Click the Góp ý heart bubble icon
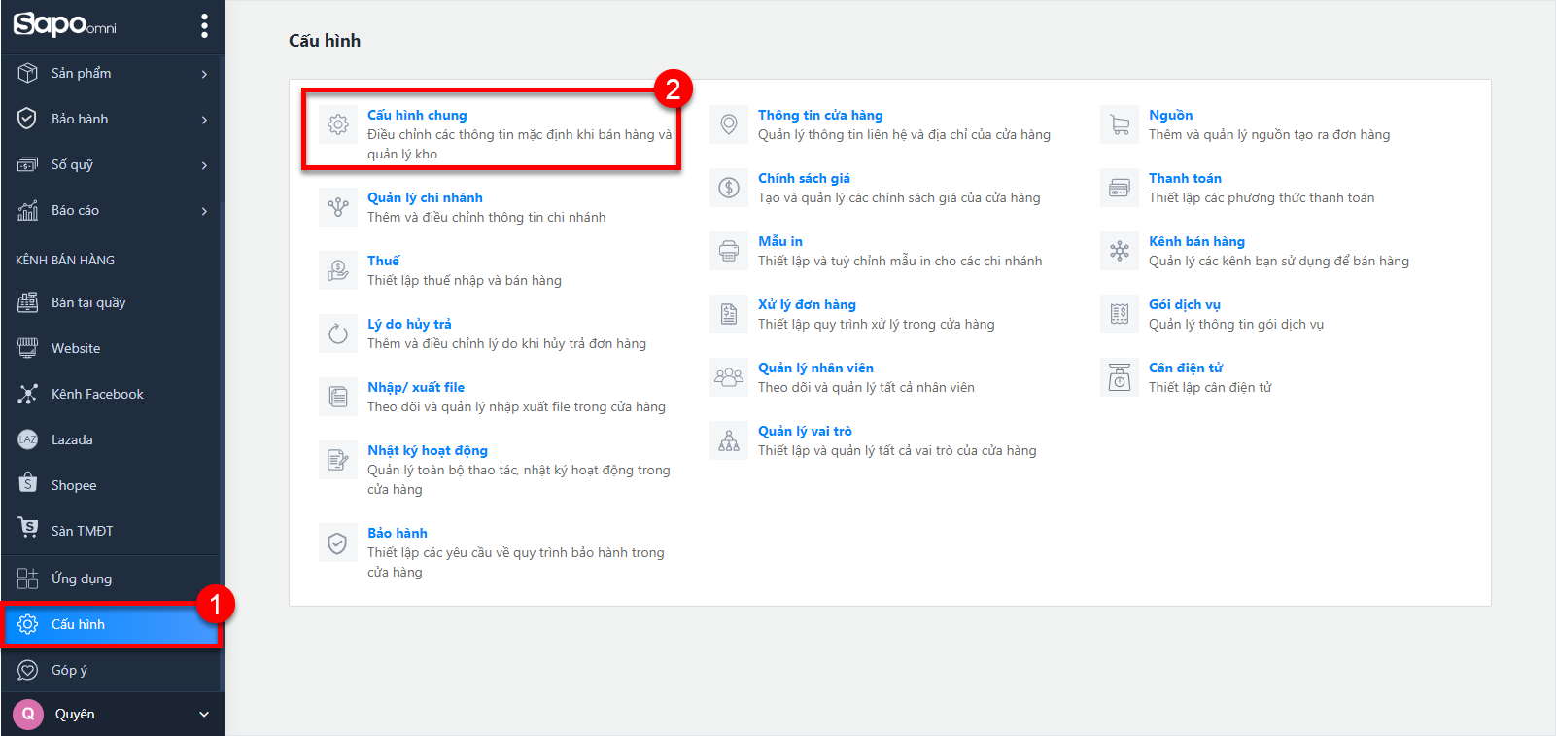 [x=28, y=670]
